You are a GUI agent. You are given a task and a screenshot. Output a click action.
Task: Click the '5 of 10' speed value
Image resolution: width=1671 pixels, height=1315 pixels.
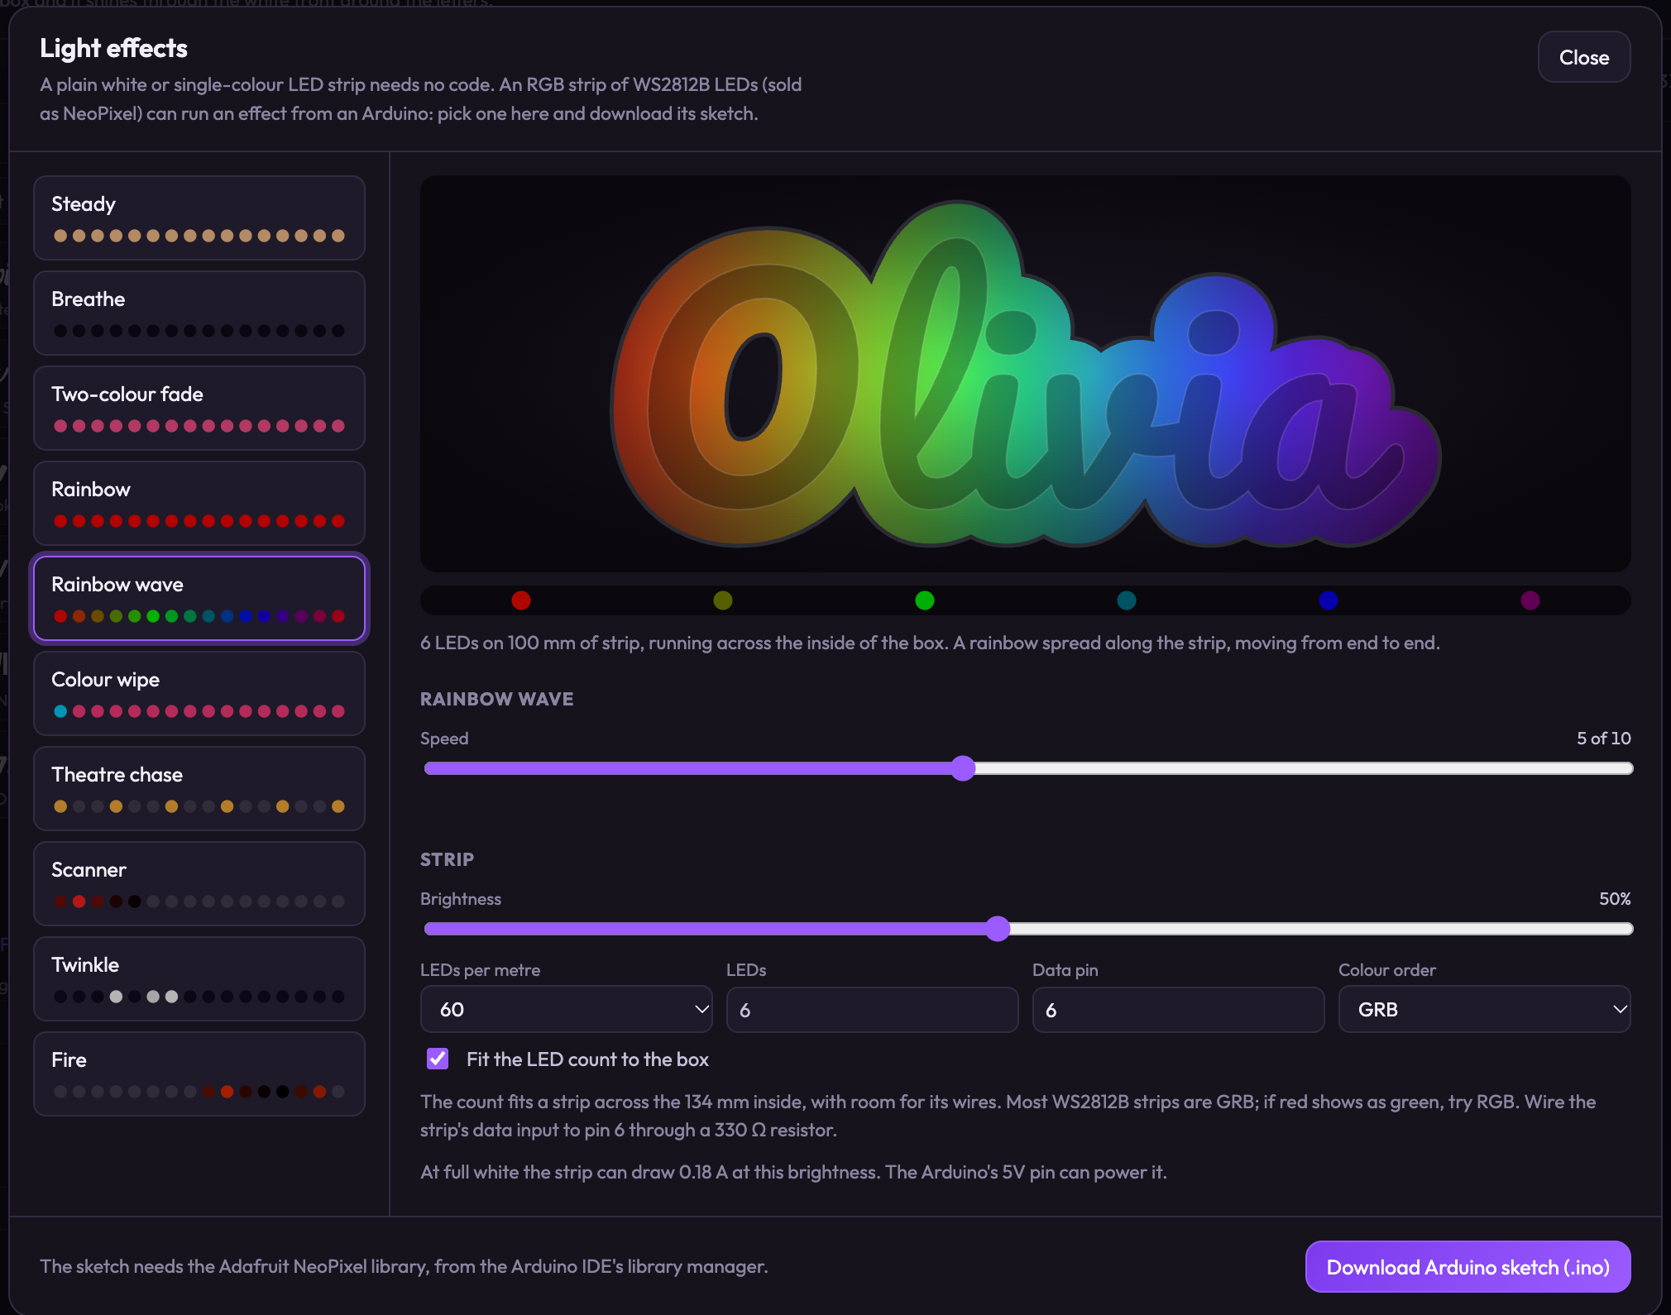tap(1603, 738)
